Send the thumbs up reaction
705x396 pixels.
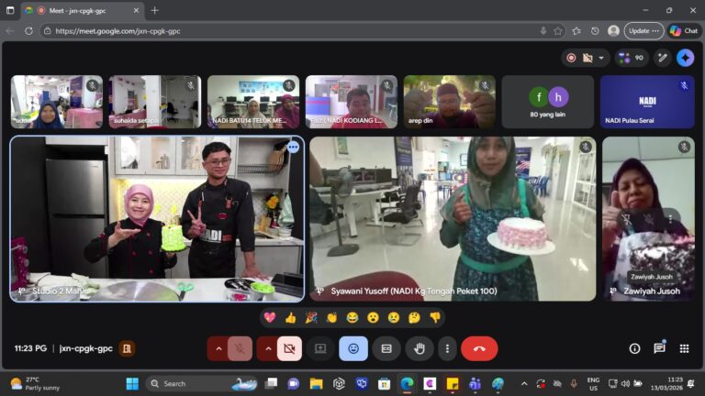point(291,317)
